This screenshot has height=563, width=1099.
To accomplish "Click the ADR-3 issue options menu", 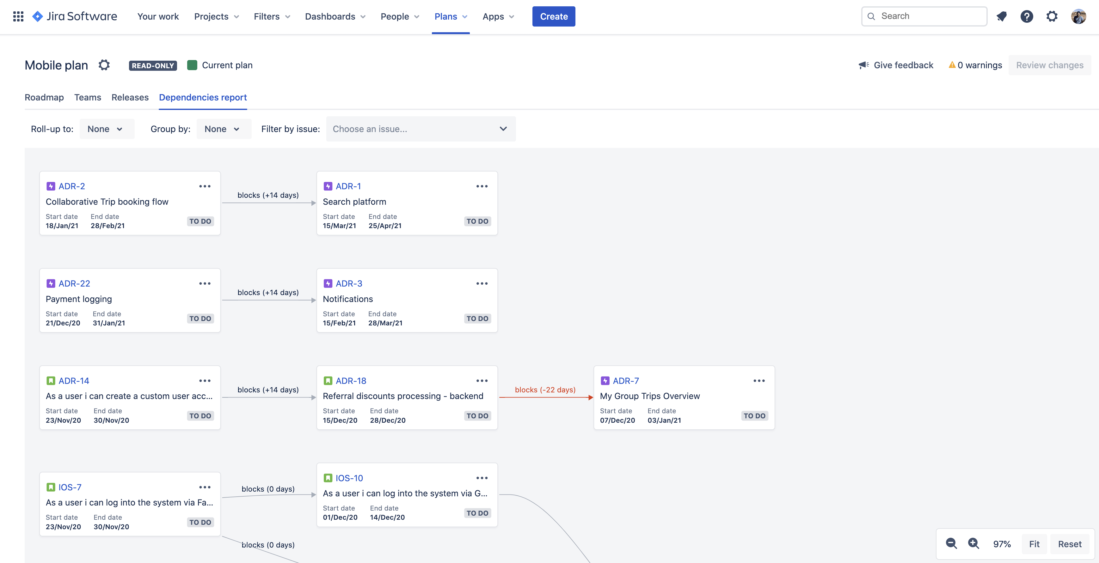I will 481,283.
